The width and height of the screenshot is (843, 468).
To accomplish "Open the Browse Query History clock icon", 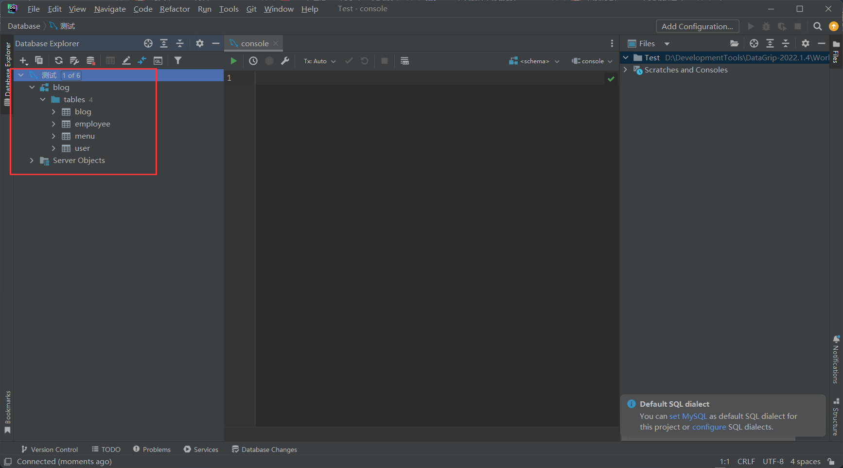I will point(253,61).
